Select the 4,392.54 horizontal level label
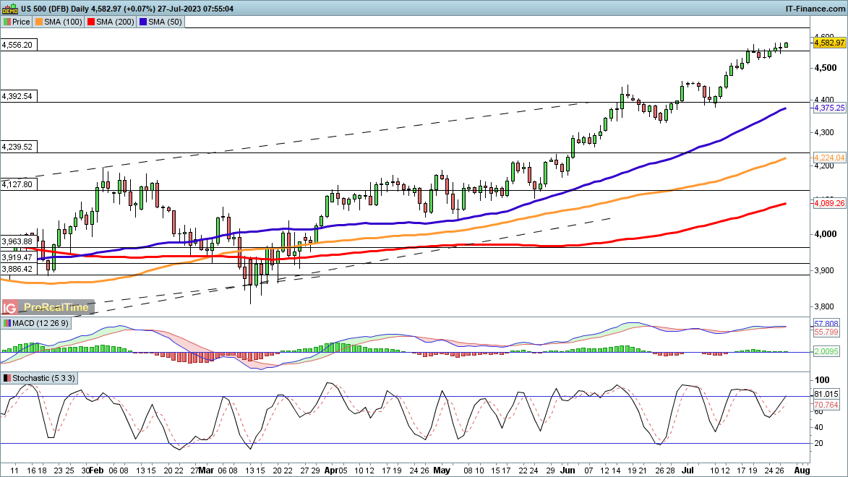 coord(17,96)
